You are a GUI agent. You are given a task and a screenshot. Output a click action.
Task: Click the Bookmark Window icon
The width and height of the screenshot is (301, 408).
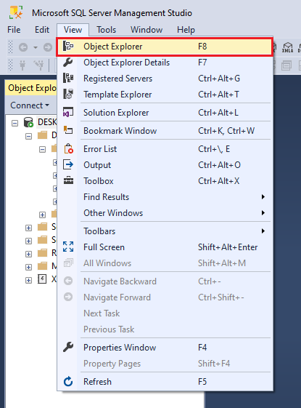(x=68, y=130)
